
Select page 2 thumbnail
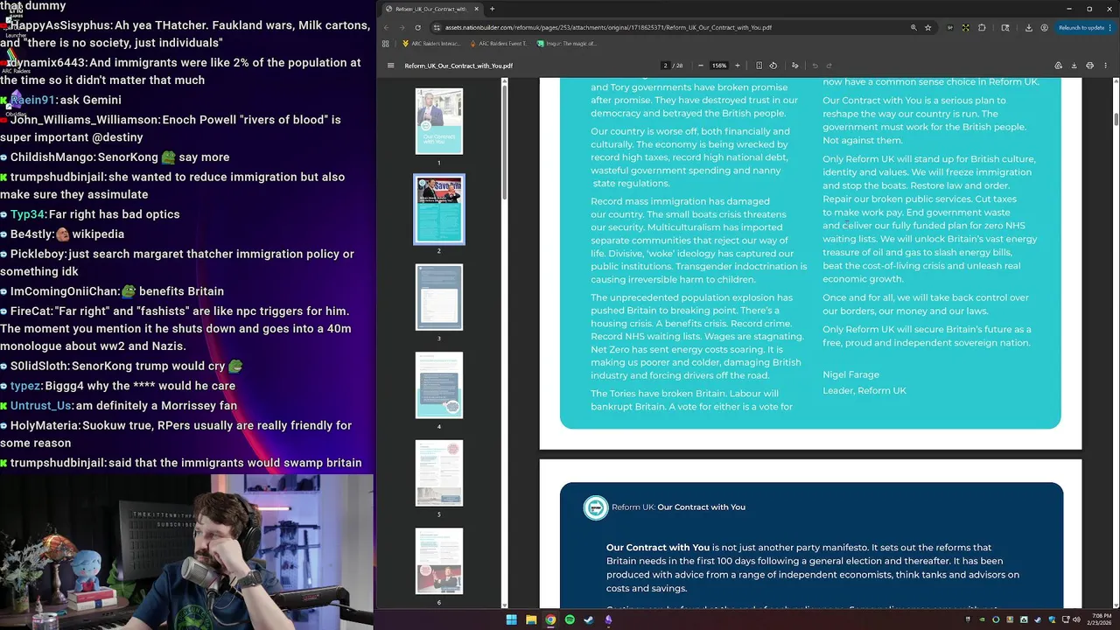pyautogui.click(x=439, y=209)
